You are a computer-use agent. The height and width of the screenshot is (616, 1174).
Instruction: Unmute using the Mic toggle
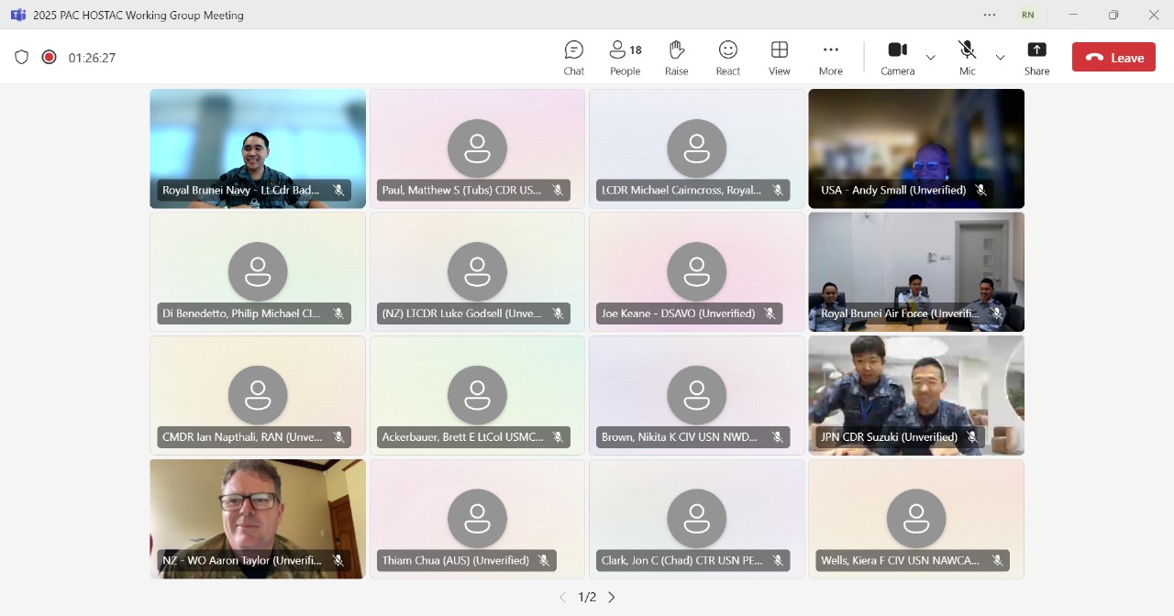click(967, 58)
